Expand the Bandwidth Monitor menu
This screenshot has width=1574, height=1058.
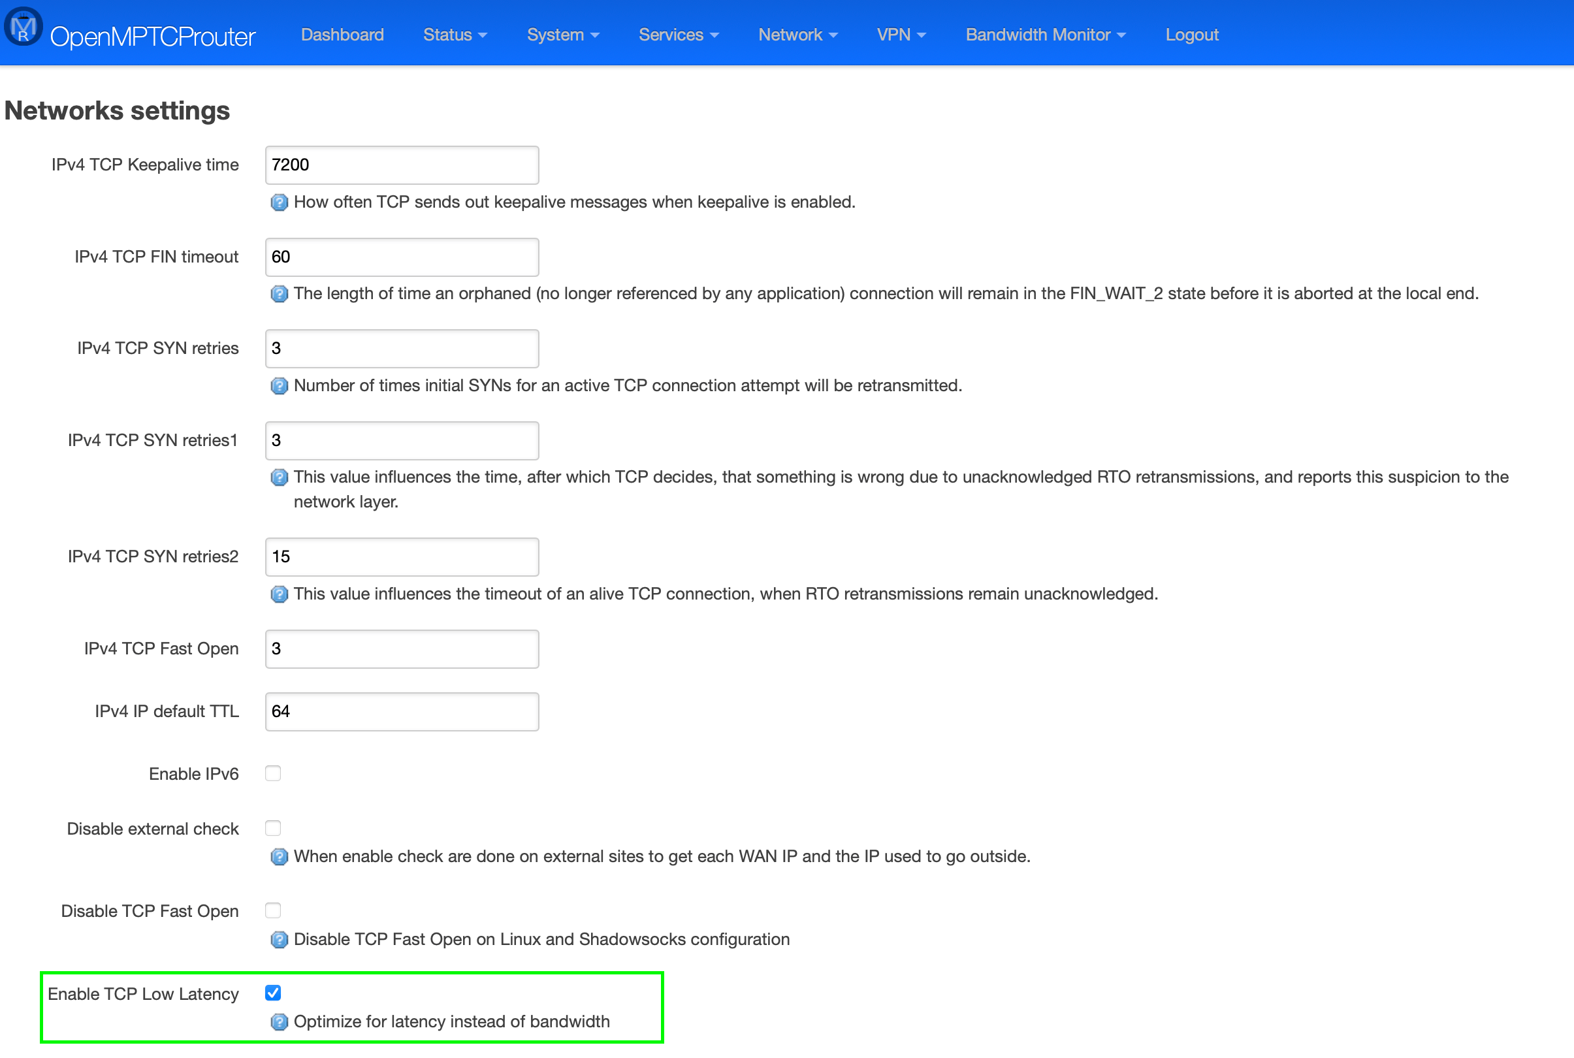[1045, 35]
